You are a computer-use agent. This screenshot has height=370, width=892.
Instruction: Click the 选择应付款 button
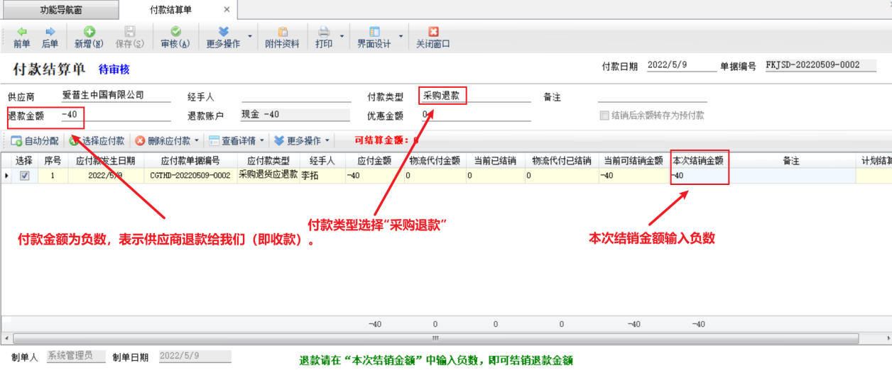pyautogui.click(x=97, y=141)
